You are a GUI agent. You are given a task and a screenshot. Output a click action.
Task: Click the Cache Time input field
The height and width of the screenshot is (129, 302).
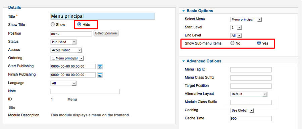[x=251, y=119]
